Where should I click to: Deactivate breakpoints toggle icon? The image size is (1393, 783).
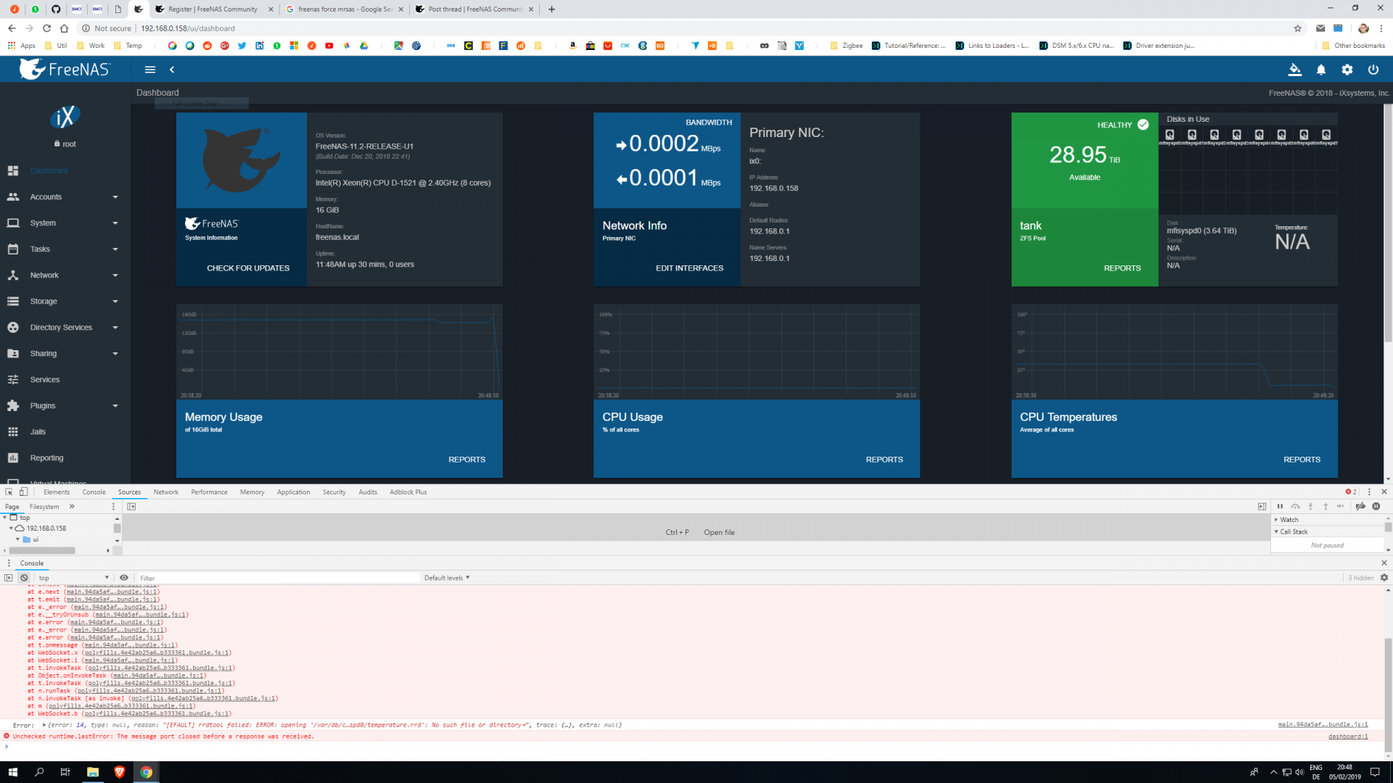[1360, 507]
